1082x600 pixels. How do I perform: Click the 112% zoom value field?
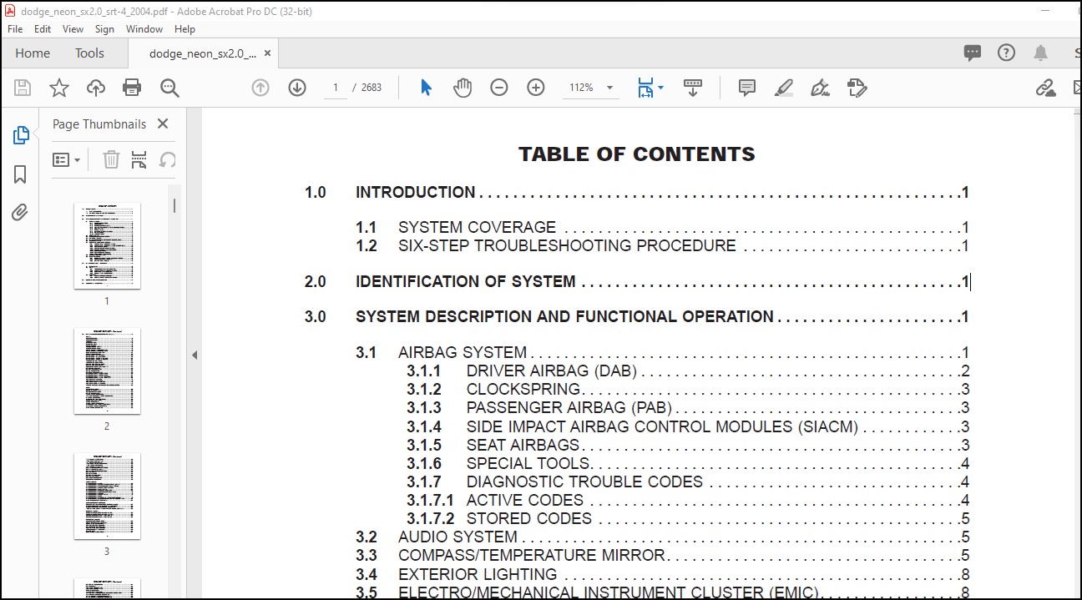582,88
